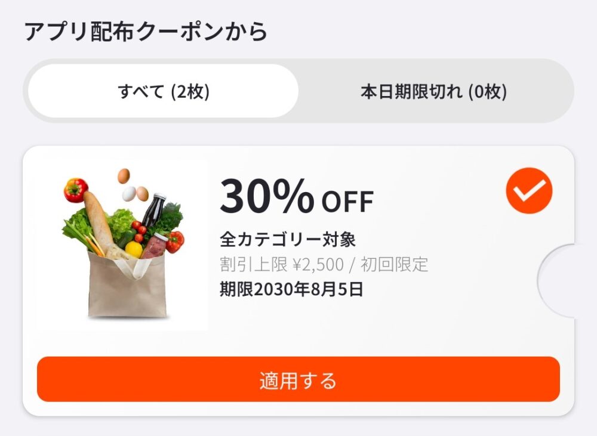Expand the coupon details card

(x=298, y=251)
